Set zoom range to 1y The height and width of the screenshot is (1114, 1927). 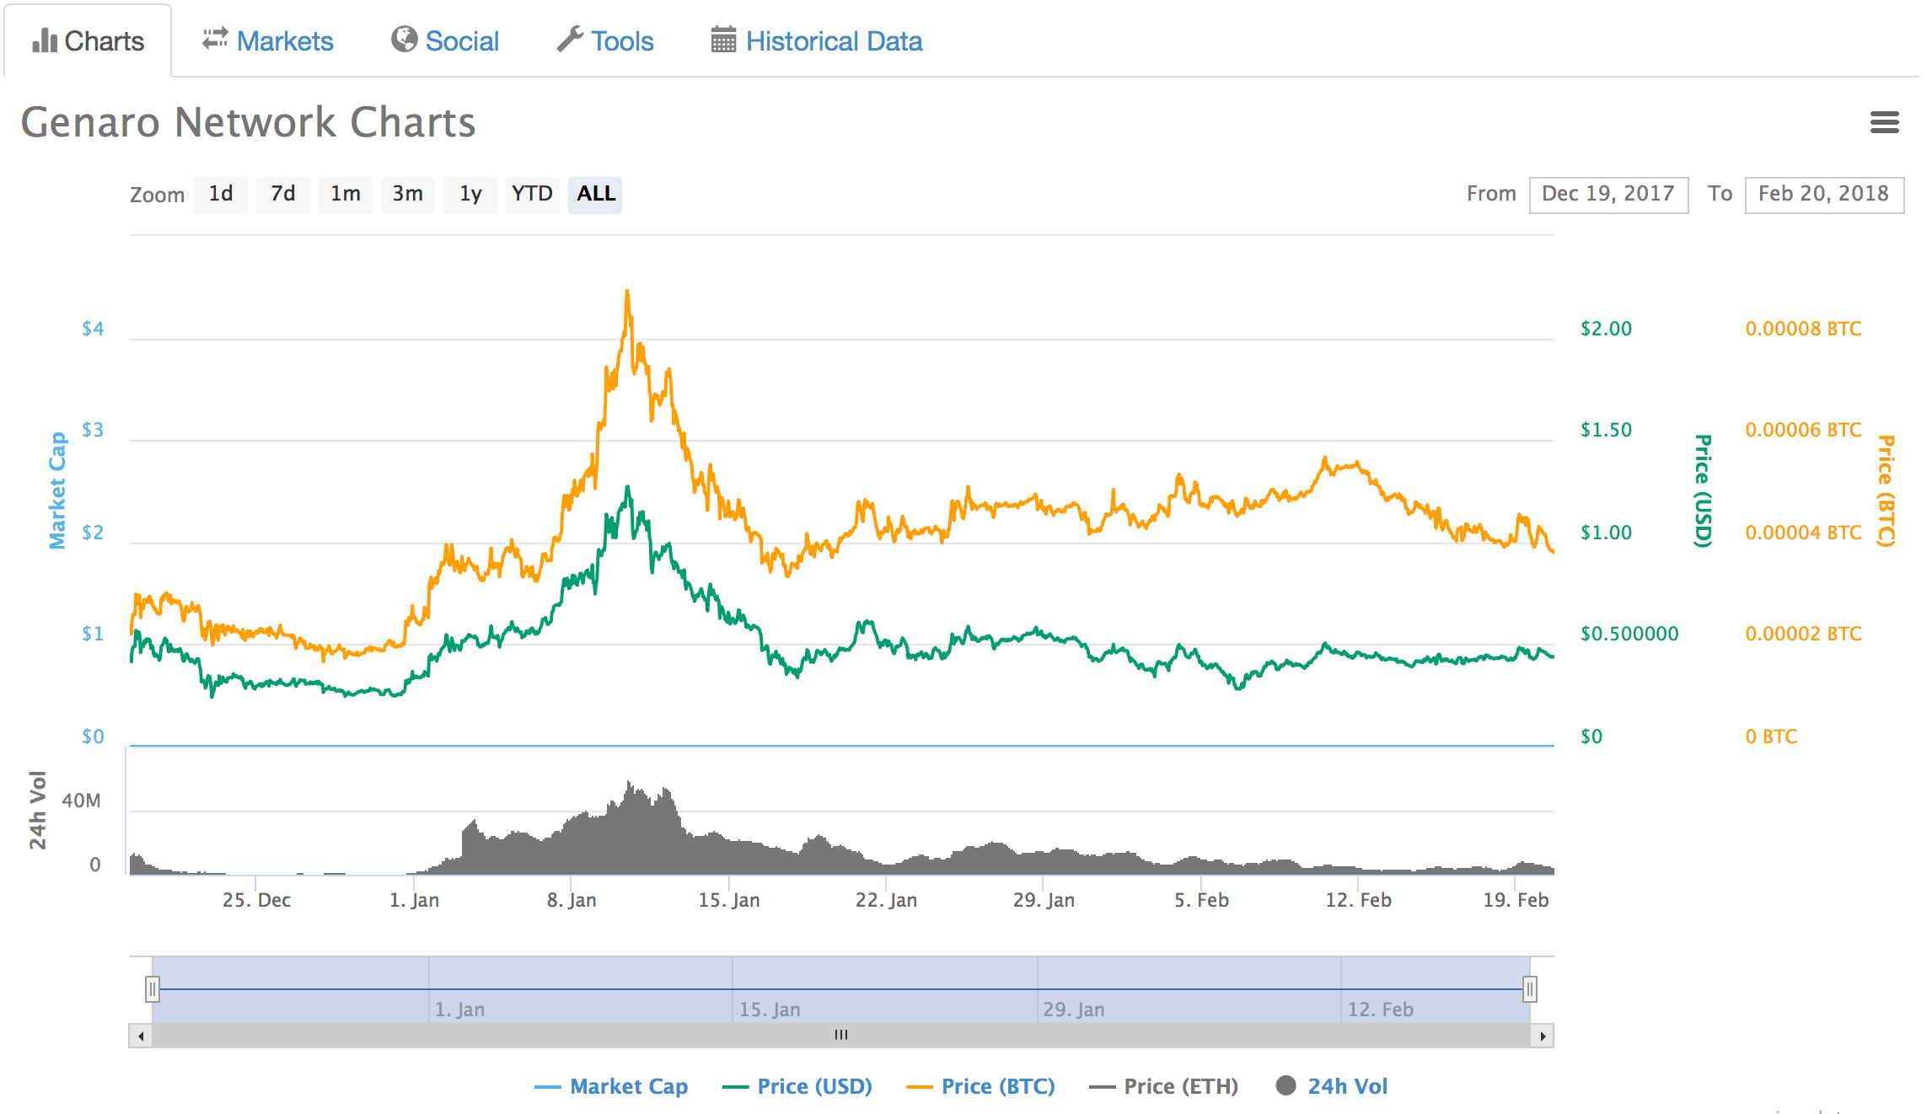(470, 195)
